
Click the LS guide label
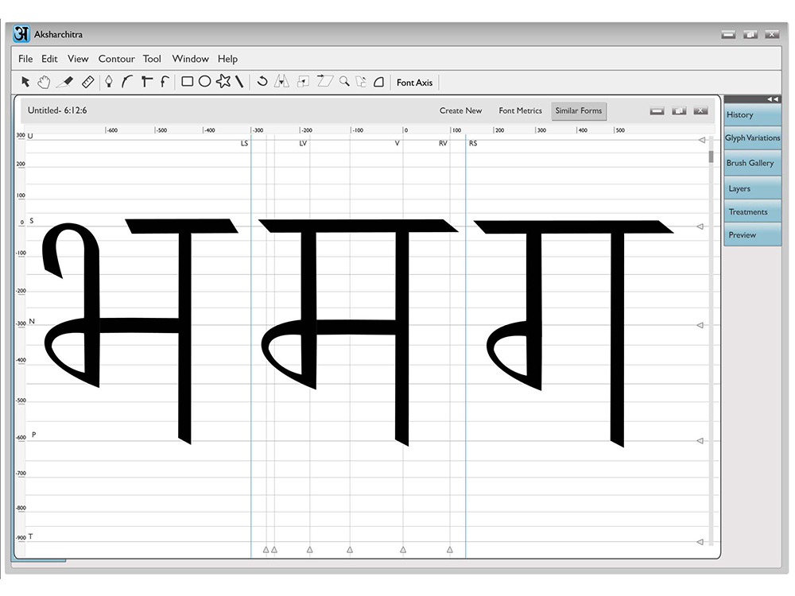tap(244, 143)
